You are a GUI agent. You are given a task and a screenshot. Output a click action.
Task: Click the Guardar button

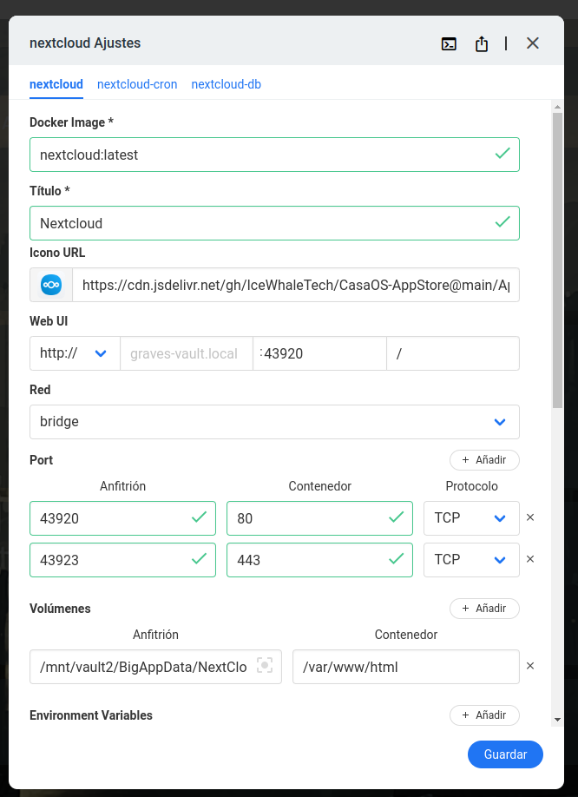505,754
